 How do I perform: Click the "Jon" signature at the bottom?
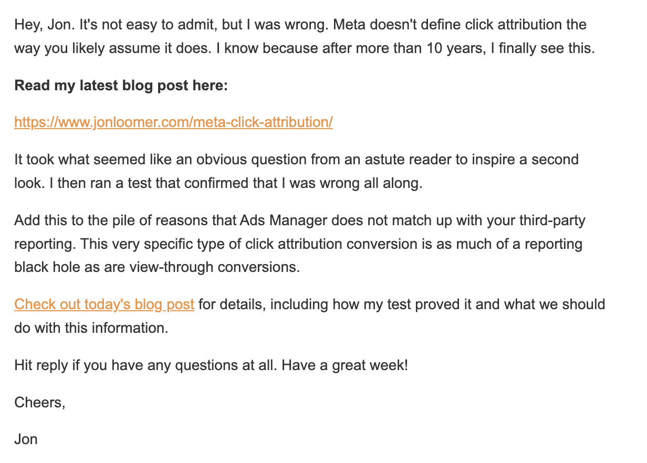[x=26, y=439]
